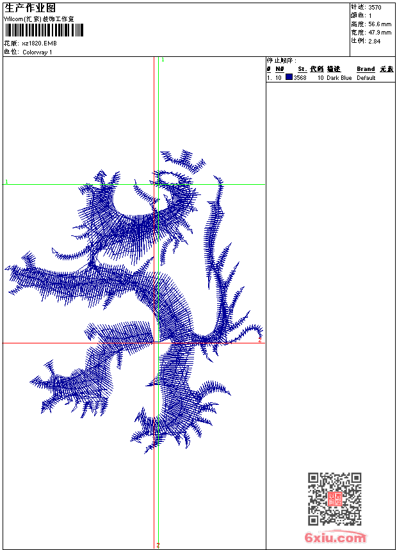Click the Brand column header
The image size is (397, 550).
[366, 69]
